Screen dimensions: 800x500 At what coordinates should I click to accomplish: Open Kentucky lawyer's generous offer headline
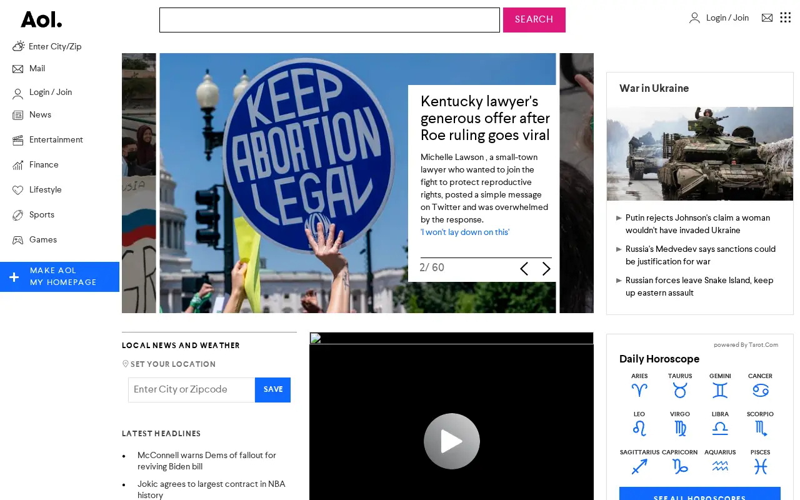pyautogui.click(x=485, y=118)
